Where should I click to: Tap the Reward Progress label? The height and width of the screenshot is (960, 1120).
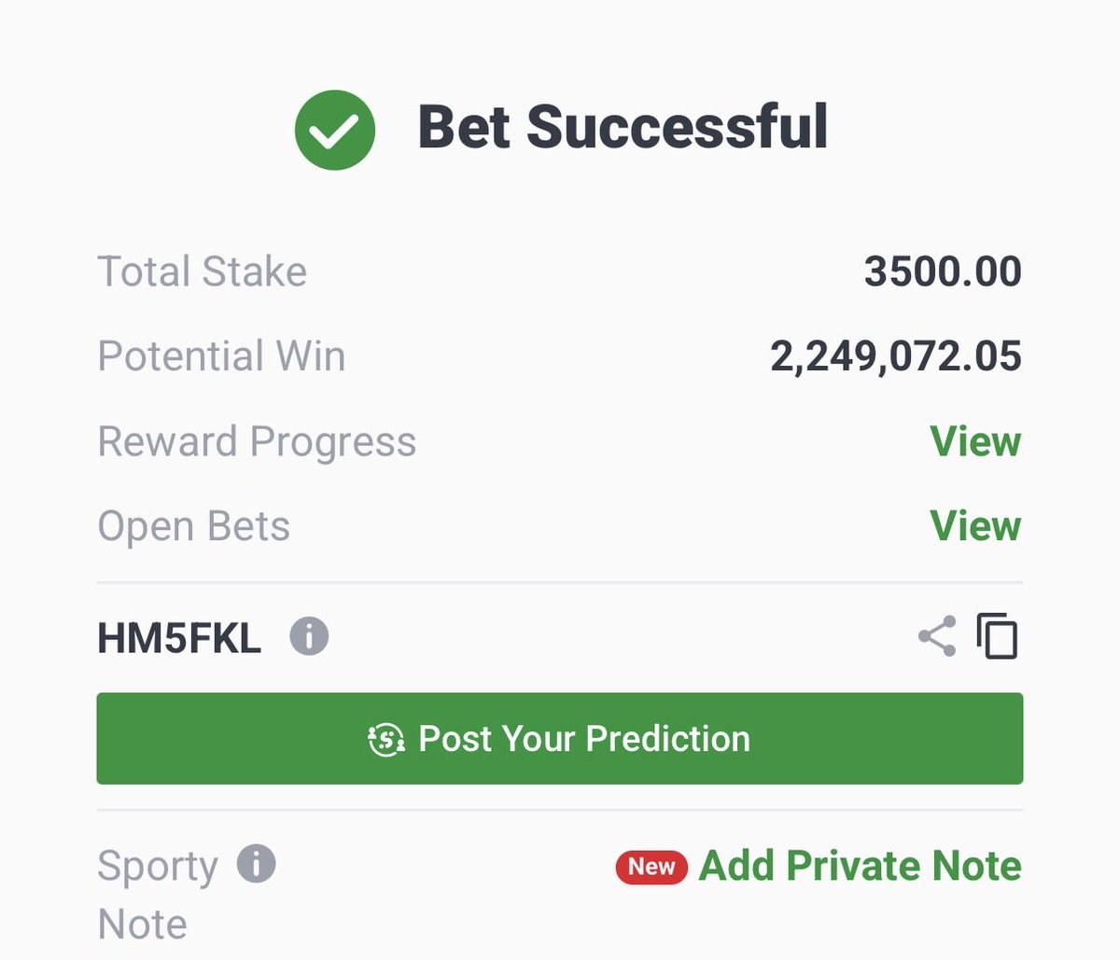click(x=257, y=442)
